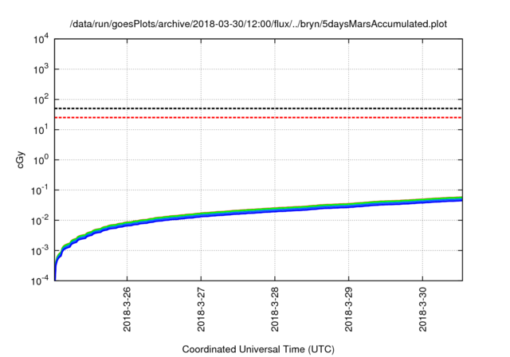Select the 10^2 y-axis label
510x357 pixels.
[41, 100]
